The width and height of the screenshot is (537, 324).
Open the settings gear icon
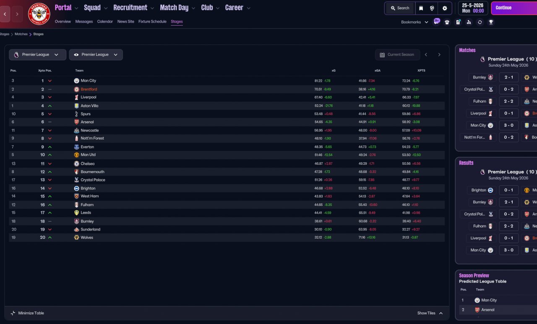[x=445, y=8]
